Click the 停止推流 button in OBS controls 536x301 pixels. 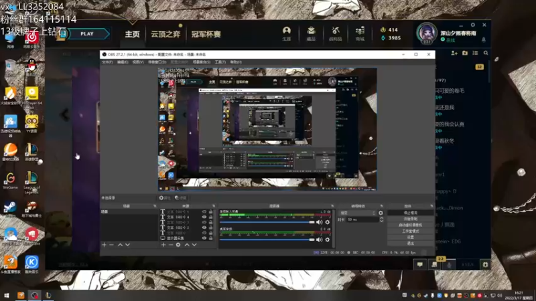pyautogui.click(x=411, y=213)
